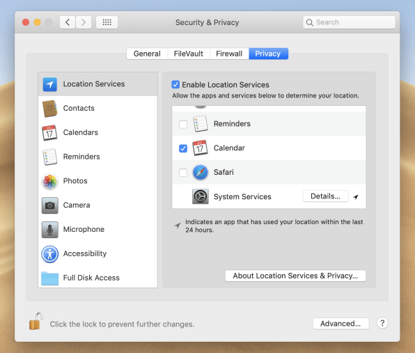This screenshot has height=353, width=415.
Task: Open the Advanced settings button
Action: pyautogui.click(x=340, y=323)
